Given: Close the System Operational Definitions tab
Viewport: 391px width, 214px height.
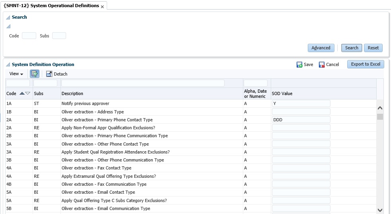Looking at the screenshot, I should coord(102,7).
